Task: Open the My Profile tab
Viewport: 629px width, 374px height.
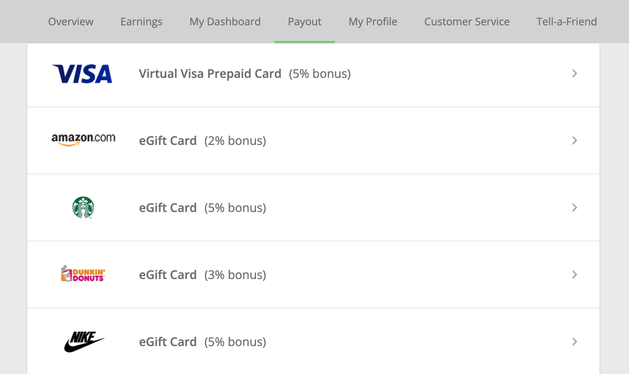Action: pos(373,21)
